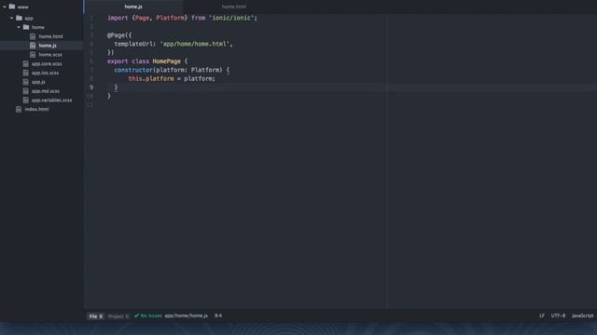This screenshot has width=597, height=335.
Task: Click the green No Issues checkmark icon
Action: pos(136,315)
